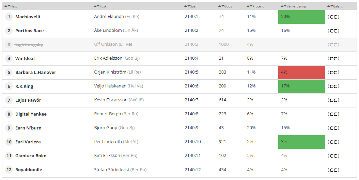Click balance icon for Barbara L.Hanover
This screenshot has width=359, height=180.
click(x=333, y=73)
